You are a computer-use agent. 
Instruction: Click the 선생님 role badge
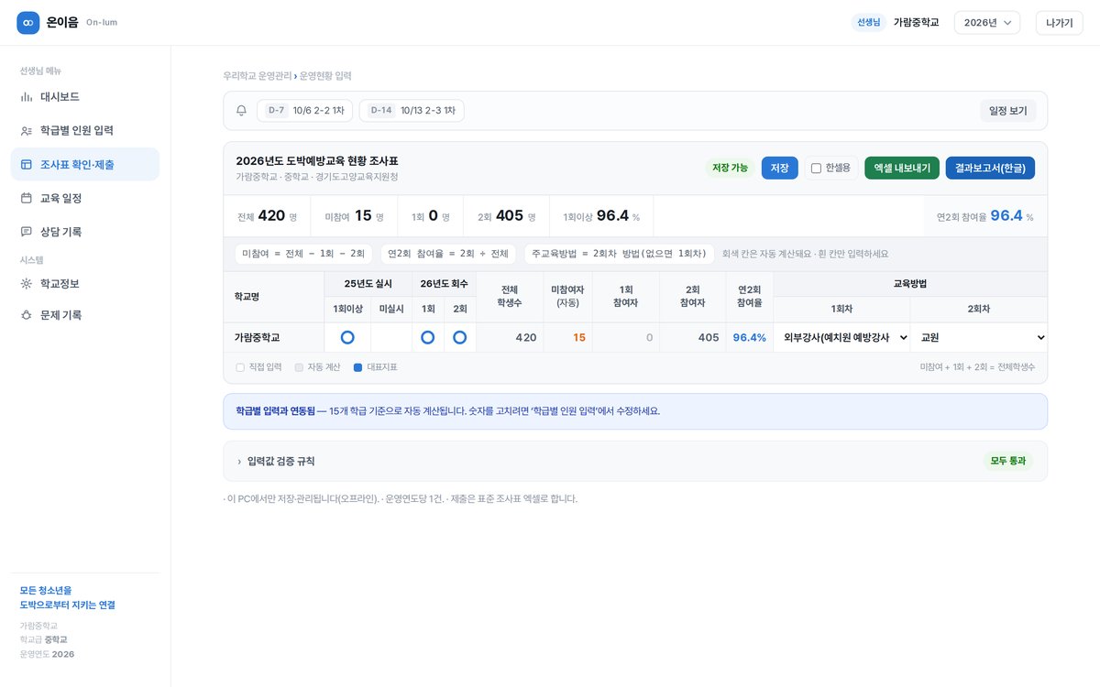tap(869, 23)
